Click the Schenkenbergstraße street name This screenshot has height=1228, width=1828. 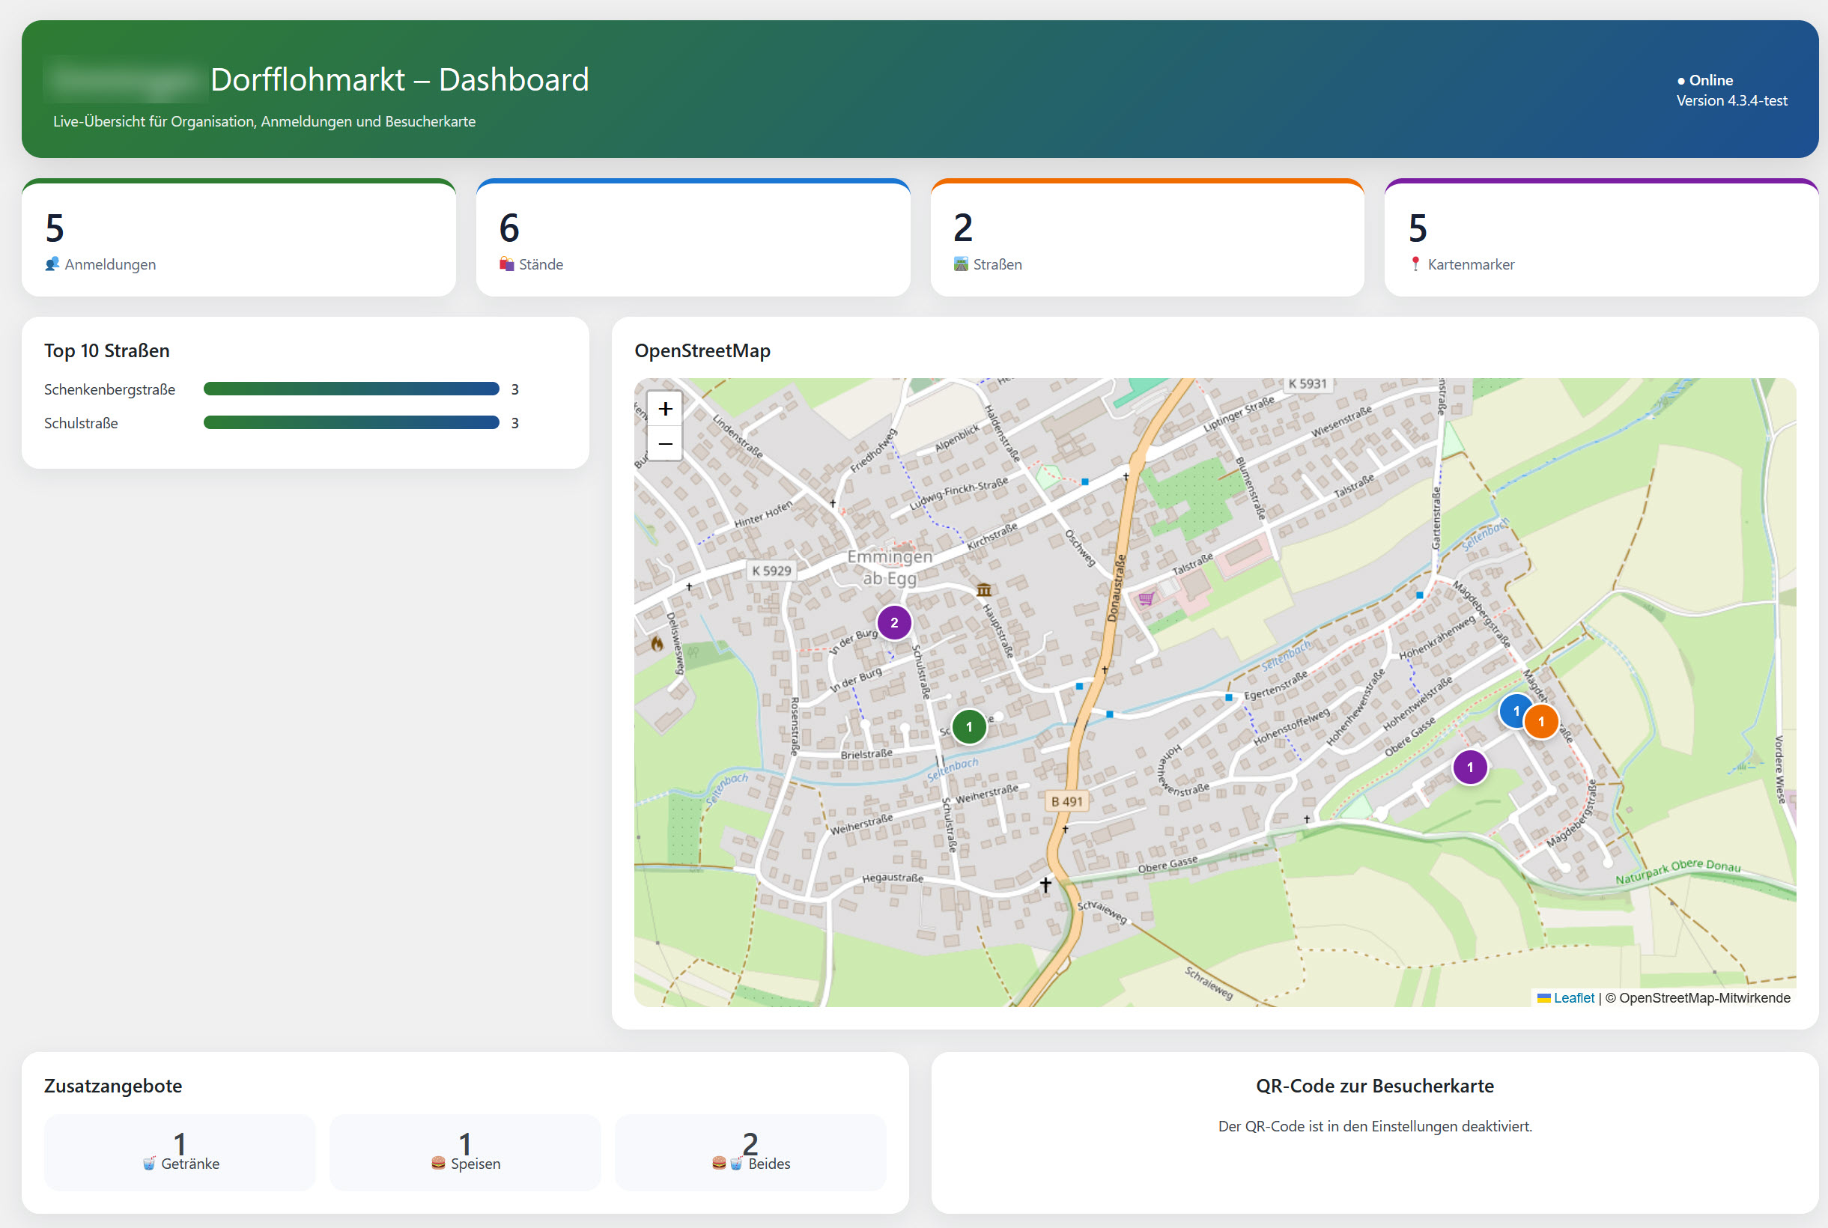click(x=109, y=389)
